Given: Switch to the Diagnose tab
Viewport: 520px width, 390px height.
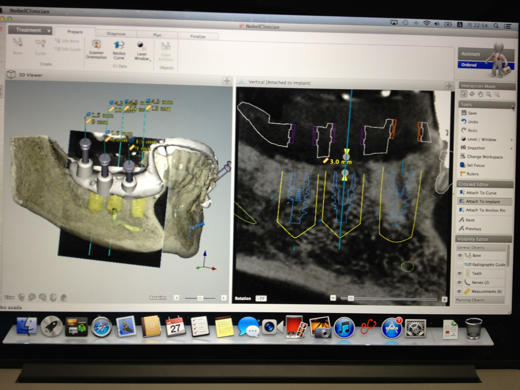Looking at the screenshot, I should [x=116, y=33].
